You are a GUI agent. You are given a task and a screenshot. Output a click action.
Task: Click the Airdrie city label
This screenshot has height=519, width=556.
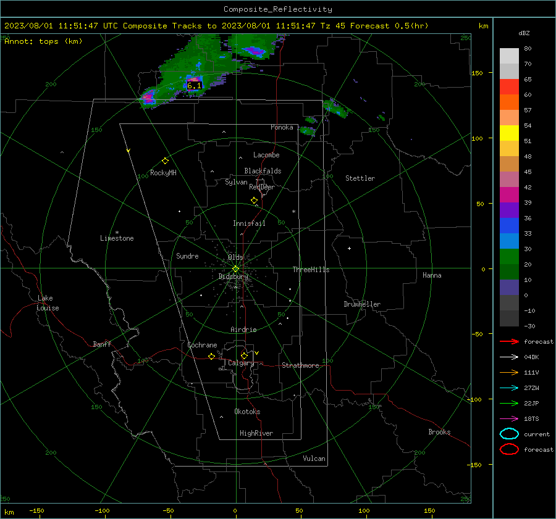(x=243, y=330)
